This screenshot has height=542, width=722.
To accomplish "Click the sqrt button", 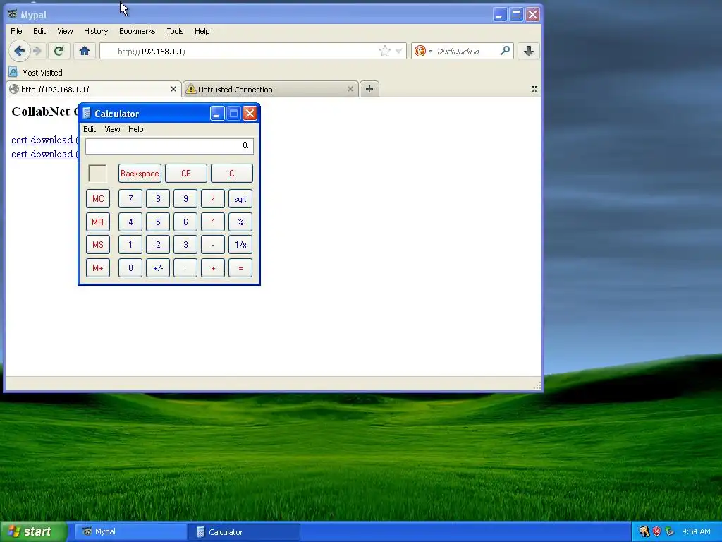I will pyautogui.click(x=240, y=198).
